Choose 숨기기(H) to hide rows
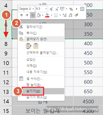Screen dimensions: 103x115 click(x=41, y=91)
